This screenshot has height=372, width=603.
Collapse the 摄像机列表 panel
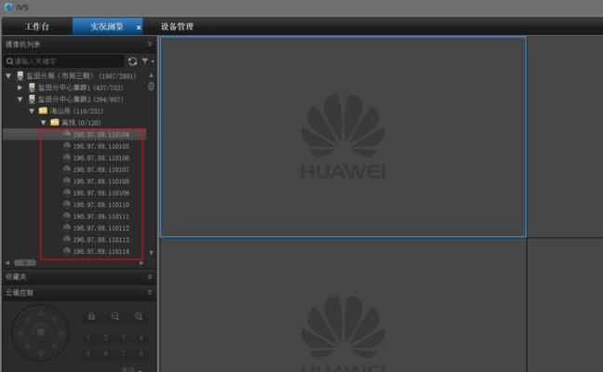pos(150,45)
